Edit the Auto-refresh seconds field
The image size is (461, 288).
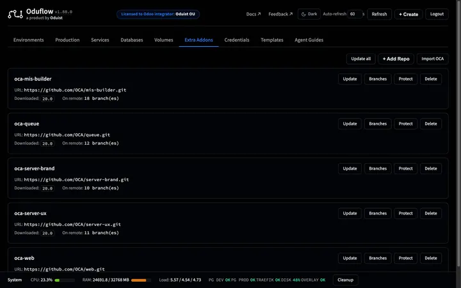[355, 14]
